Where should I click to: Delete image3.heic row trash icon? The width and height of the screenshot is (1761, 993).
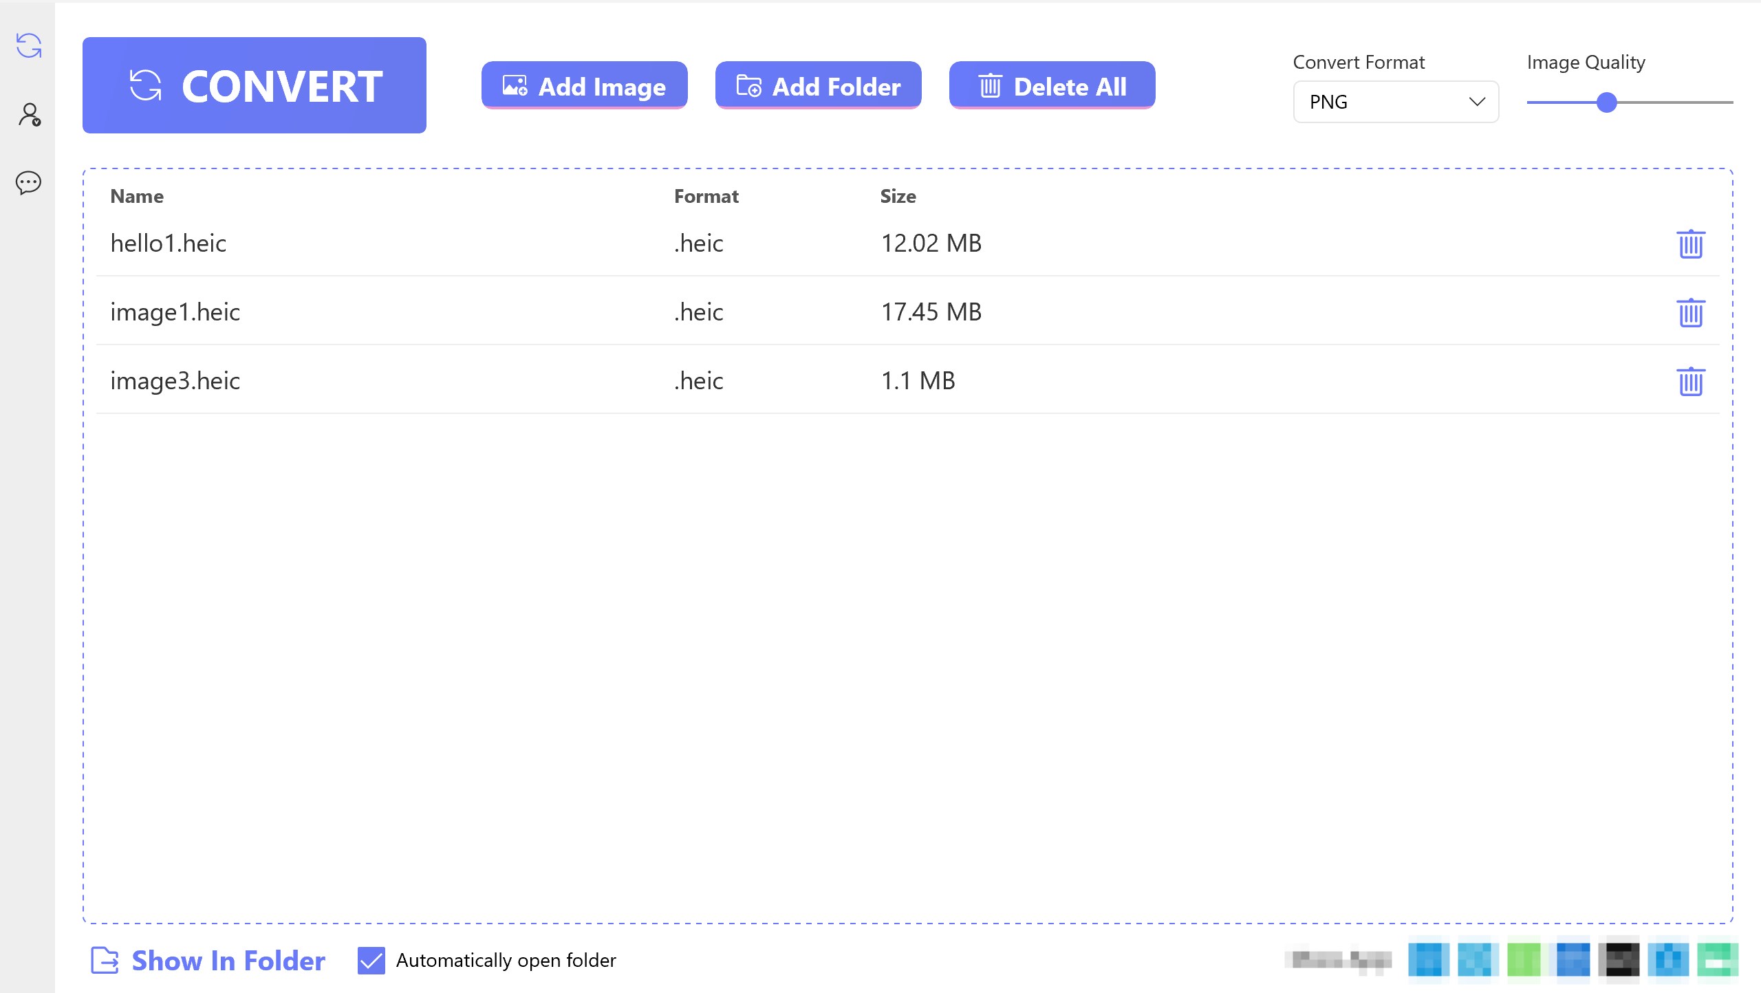coord(1690,382)
